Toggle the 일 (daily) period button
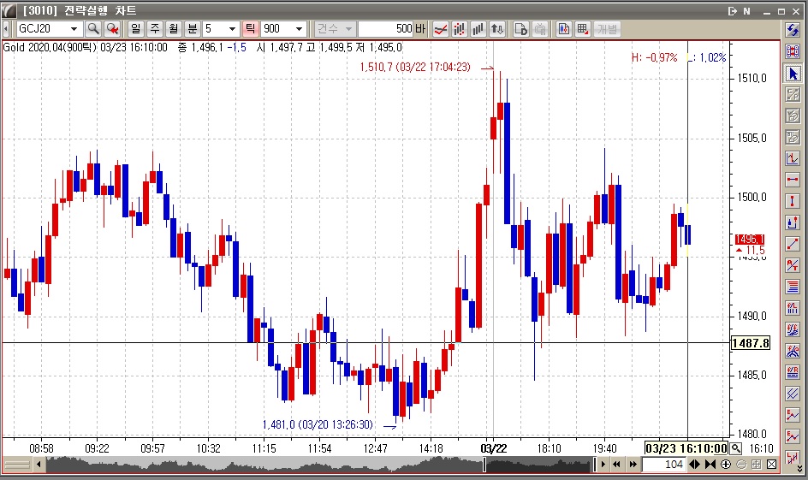 [x=135, y=29]
